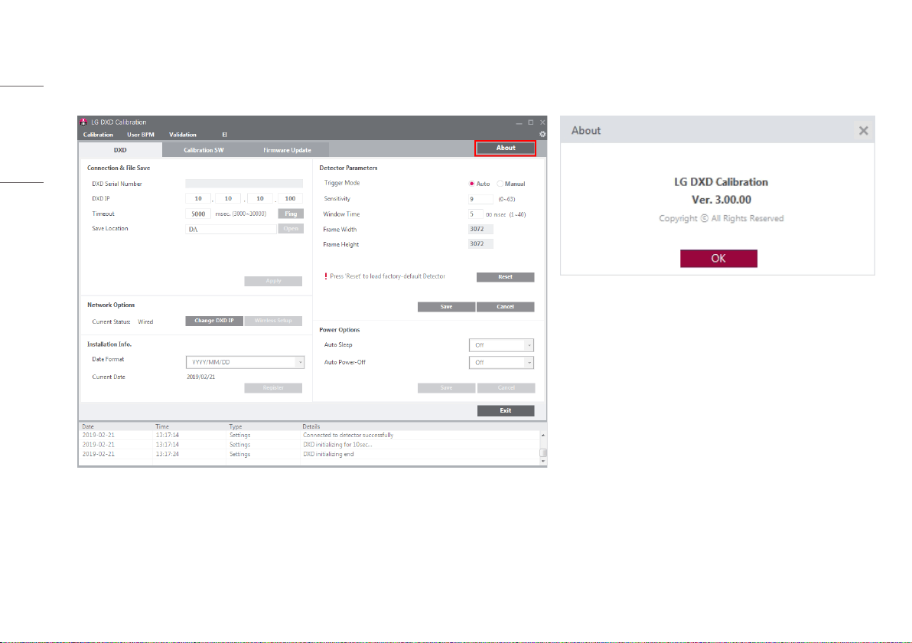Cancel the Power Options changes
The image size is (912, 643).
[506, 387]
